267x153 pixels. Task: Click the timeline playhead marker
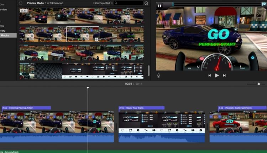tap(88, 88)
